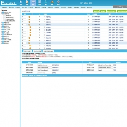This screenshot has width=127, height=127.
Task: Click the search_news1.js address field
Action: point(106,65)
